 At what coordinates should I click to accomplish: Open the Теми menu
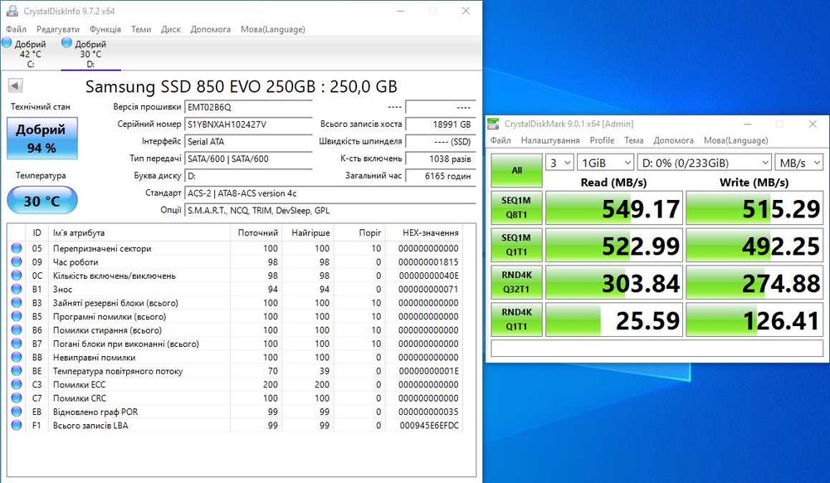pos(141,29)
